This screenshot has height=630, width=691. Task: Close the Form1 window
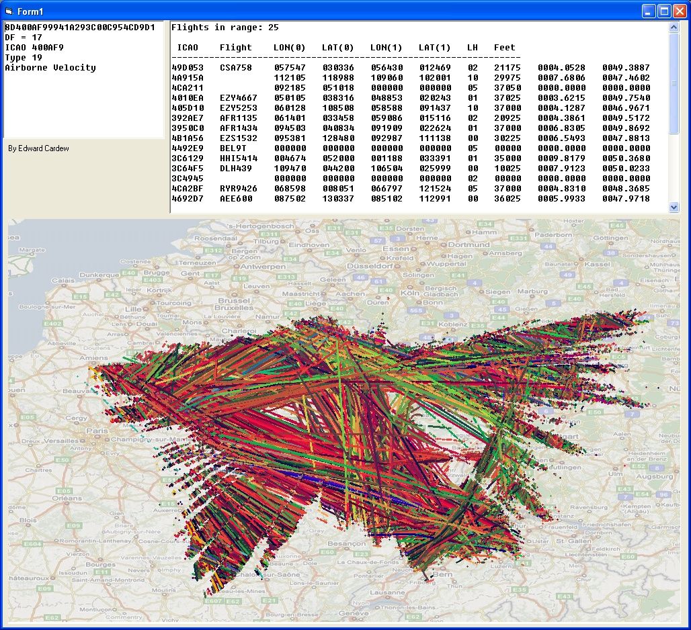[x=680, y=11]
